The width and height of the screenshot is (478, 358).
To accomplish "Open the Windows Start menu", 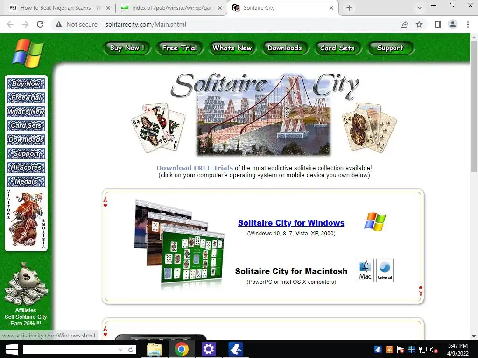I will [x=12, y=350].
